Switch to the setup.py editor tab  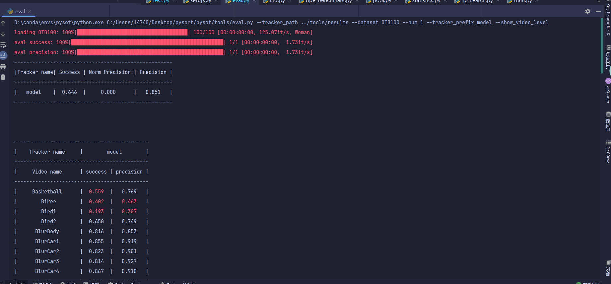click(x=200, y=1)
